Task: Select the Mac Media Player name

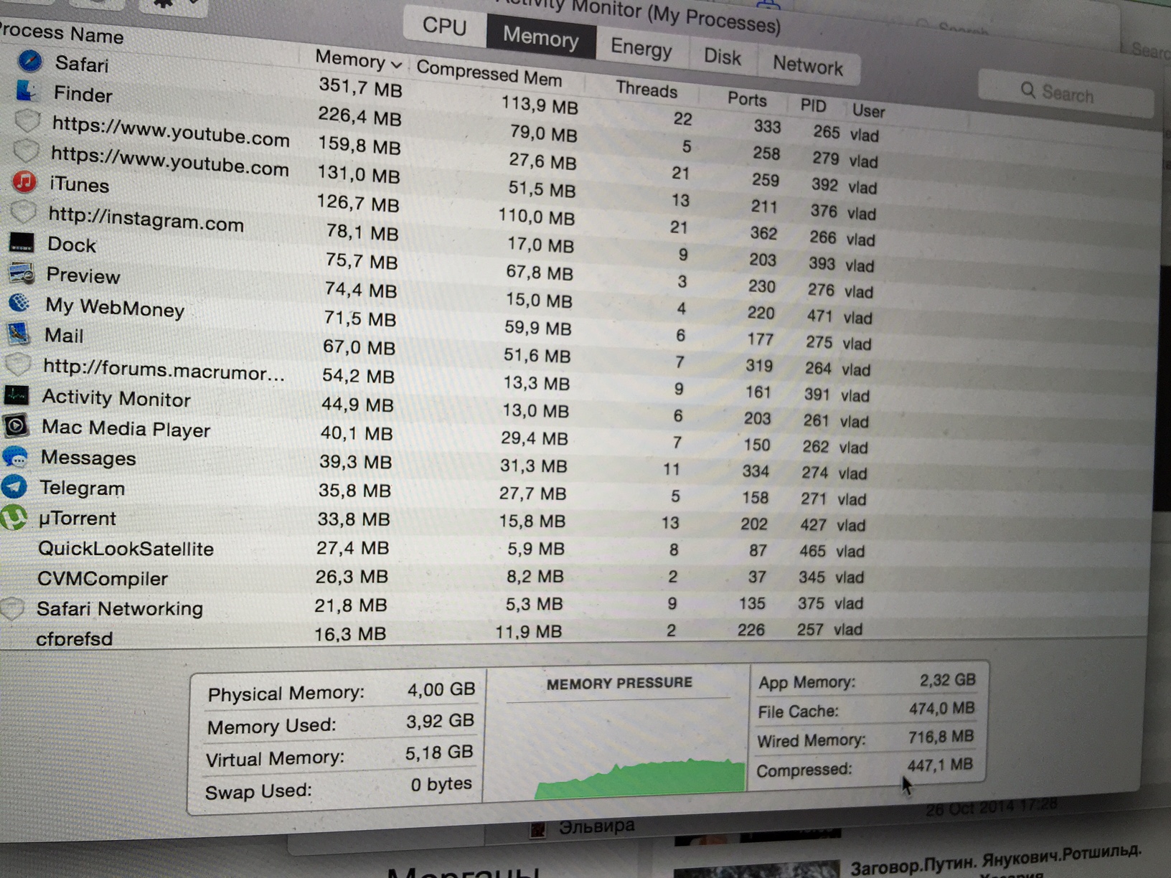Action: tap(126, 428)
